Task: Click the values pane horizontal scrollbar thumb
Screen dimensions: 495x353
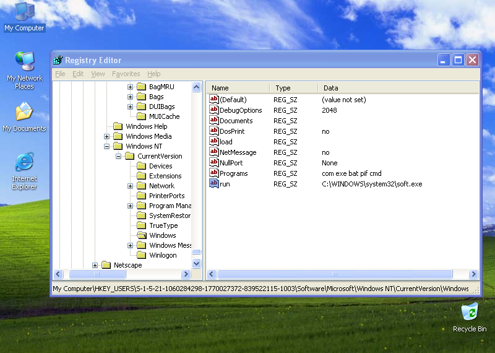Action: click(x=335, y=274)
